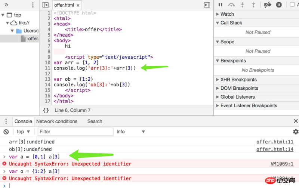Click the first SyntaxError error icon
The width and height of the screenshot is (299, 188).
(x=4, y=164)
